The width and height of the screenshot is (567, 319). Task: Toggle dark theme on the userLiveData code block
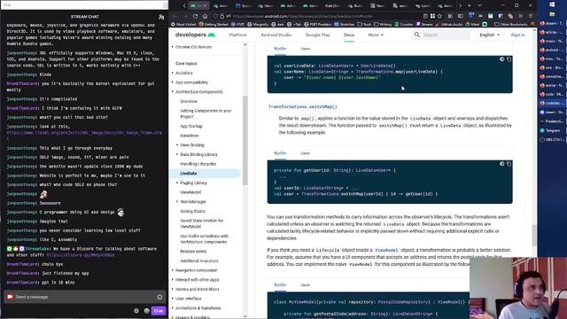coord(501,59)
